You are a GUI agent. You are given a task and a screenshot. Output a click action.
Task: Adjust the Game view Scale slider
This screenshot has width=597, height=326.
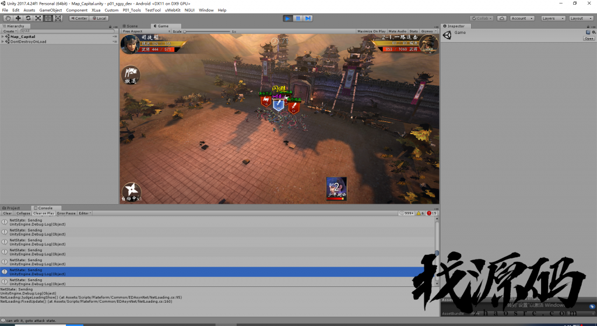[208, 31]
